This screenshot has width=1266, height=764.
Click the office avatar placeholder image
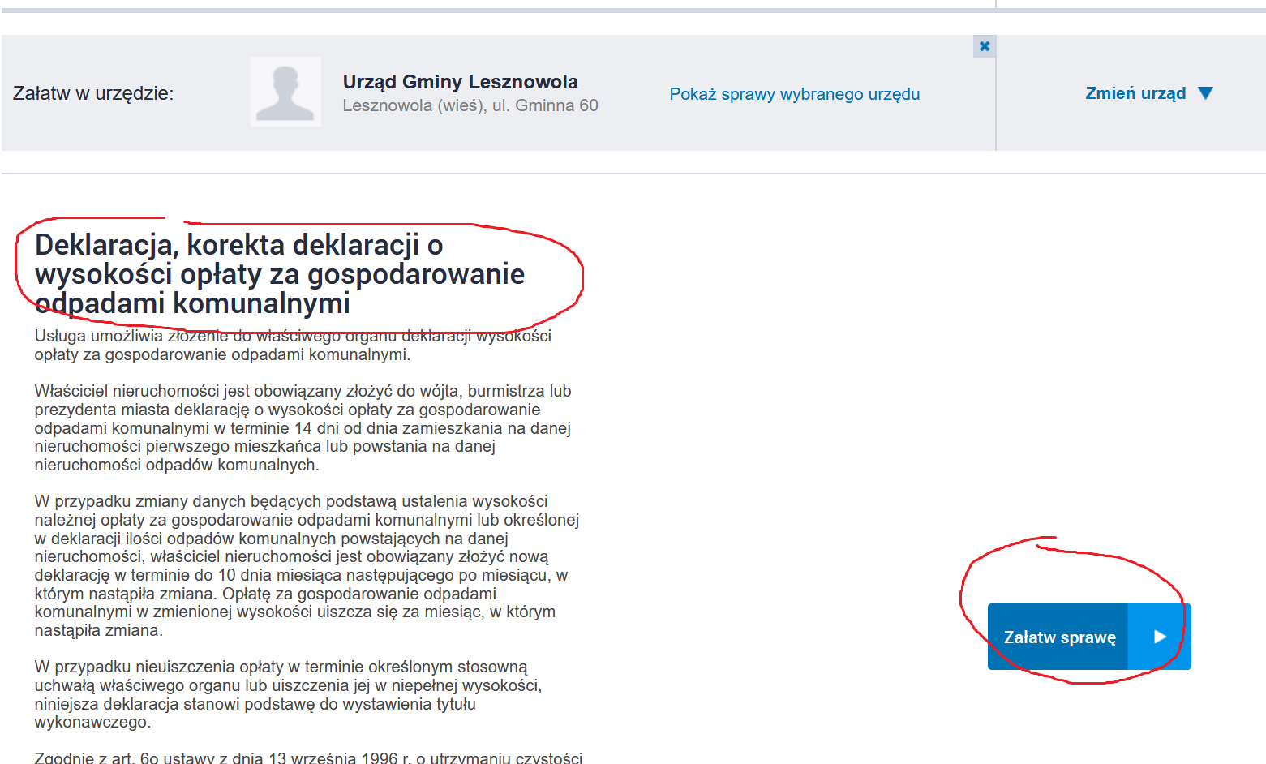(x=285, y=92)
